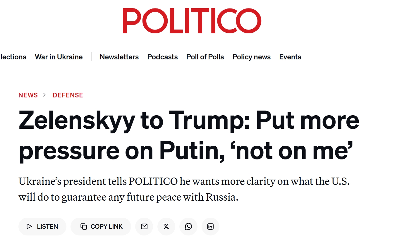
Task: Share article via email icon
Action: 144,226
